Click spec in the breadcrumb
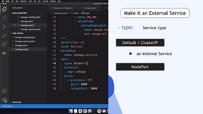This screenshot has width=203, height=114. click(x=76, y=13)
